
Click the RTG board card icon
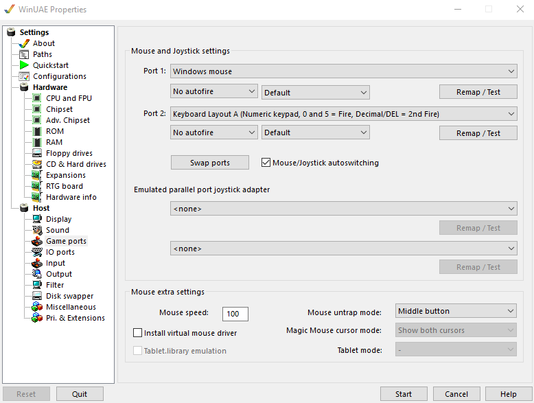point(37,186)
